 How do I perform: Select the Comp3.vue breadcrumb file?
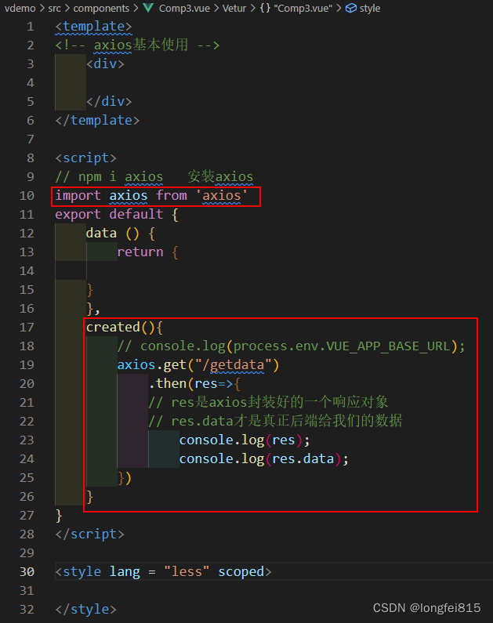coord(184,8)
